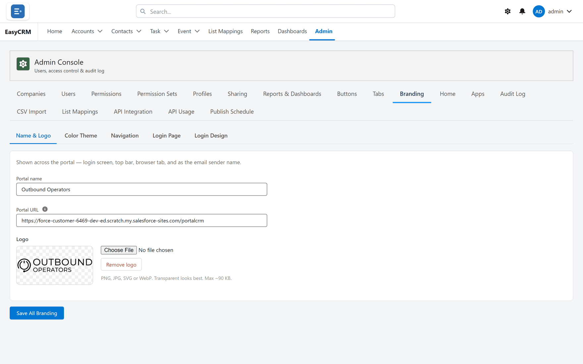The image size is (583, 364).
Task: Open the admin user menu chevron
Action: [569, 11]
